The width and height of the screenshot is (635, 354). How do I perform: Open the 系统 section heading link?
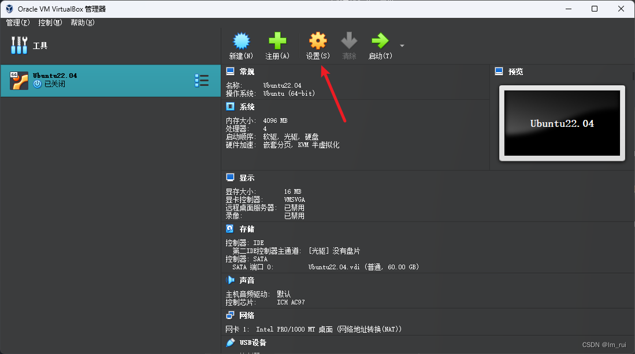pos(247,107)
